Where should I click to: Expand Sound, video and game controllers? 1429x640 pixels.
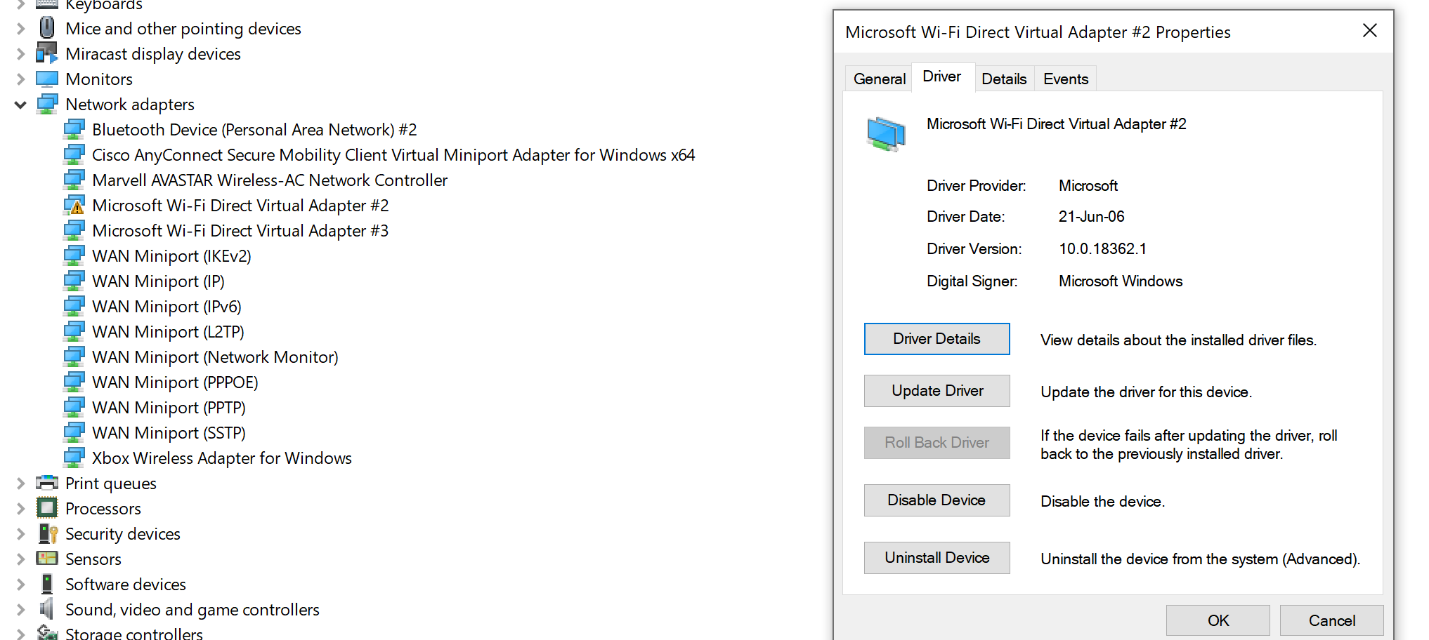20,610
